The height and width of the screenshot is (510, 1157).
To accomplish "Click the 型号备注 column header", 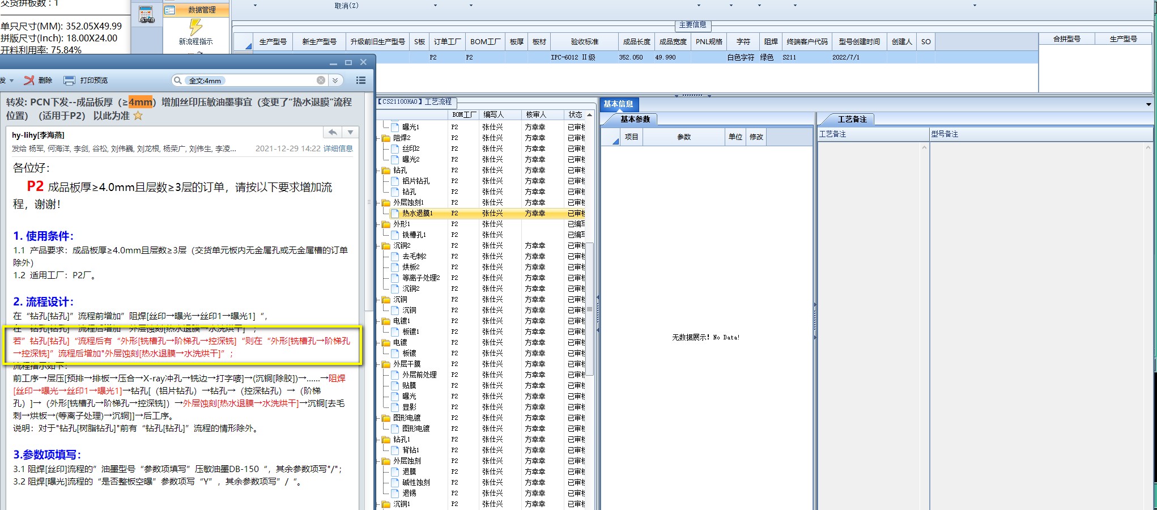I will (1041, 134).
